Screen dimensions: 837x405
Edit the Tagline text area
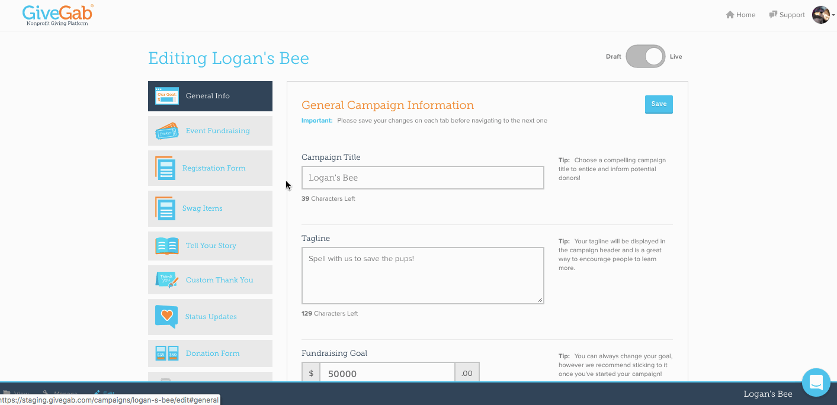pyautogui.click(x=423, y=275)
